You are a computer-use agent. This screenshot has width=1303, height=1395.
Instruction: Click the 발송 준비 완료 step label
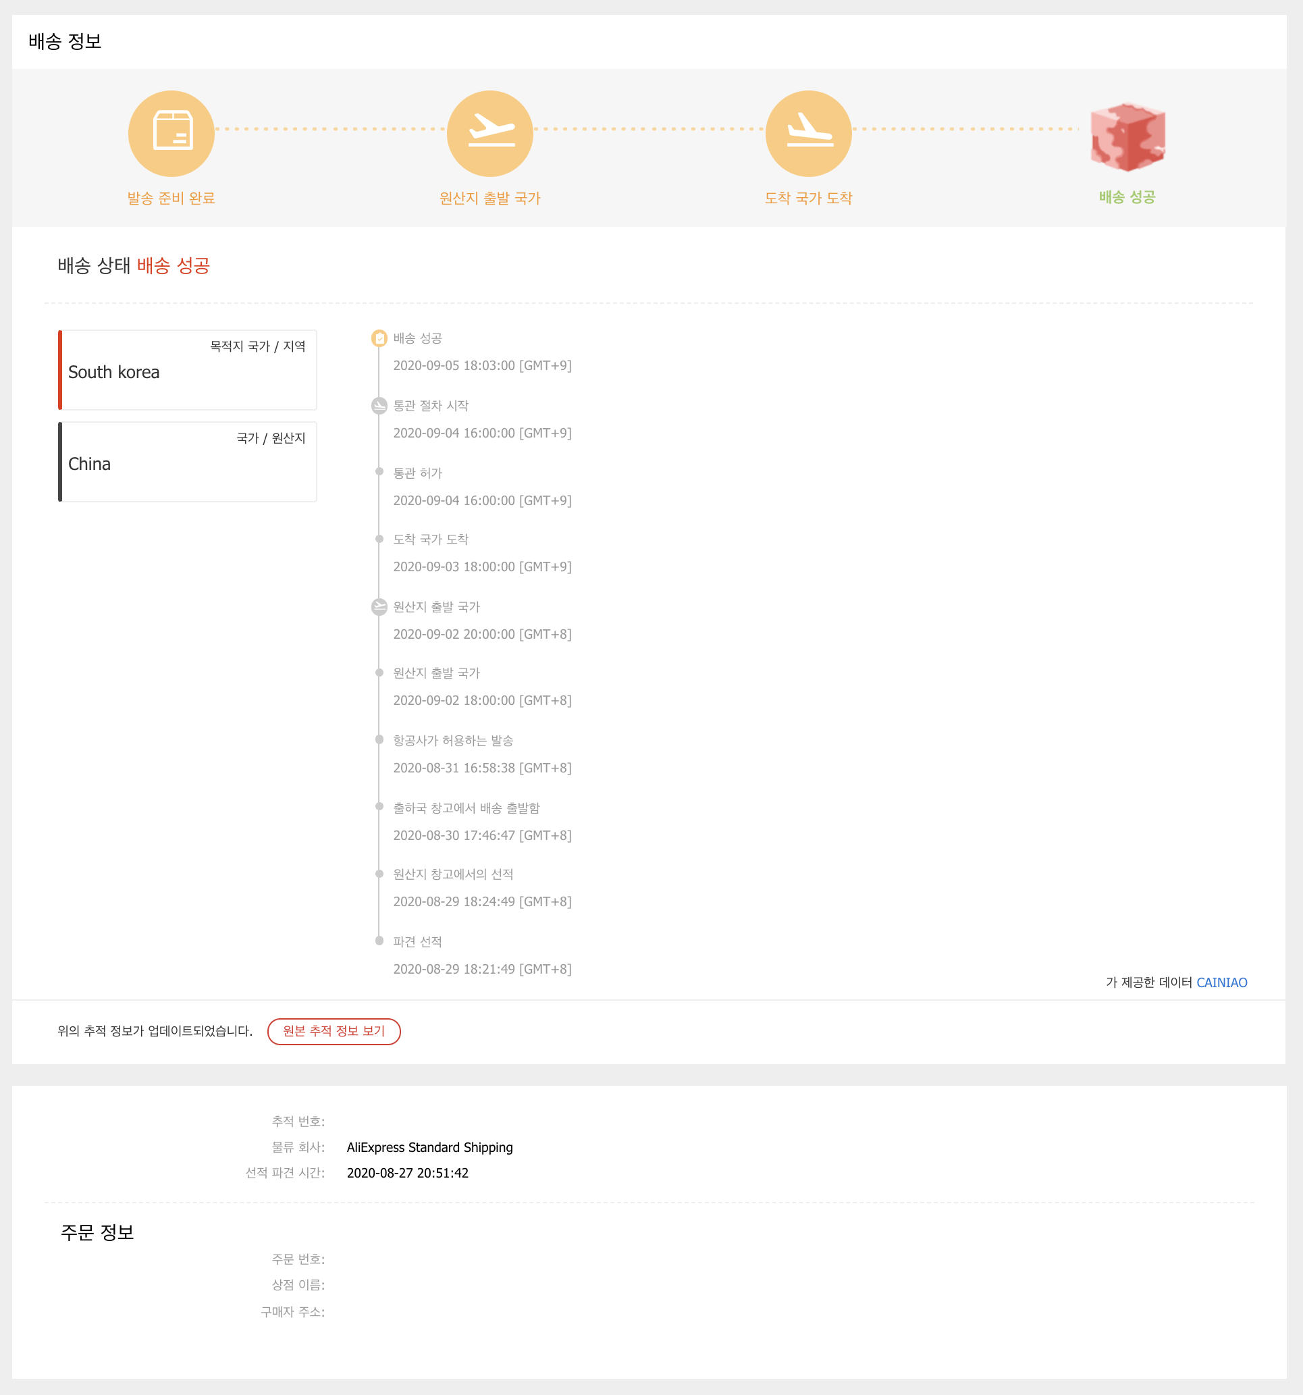pyautogui.click(x=171, y=199)
